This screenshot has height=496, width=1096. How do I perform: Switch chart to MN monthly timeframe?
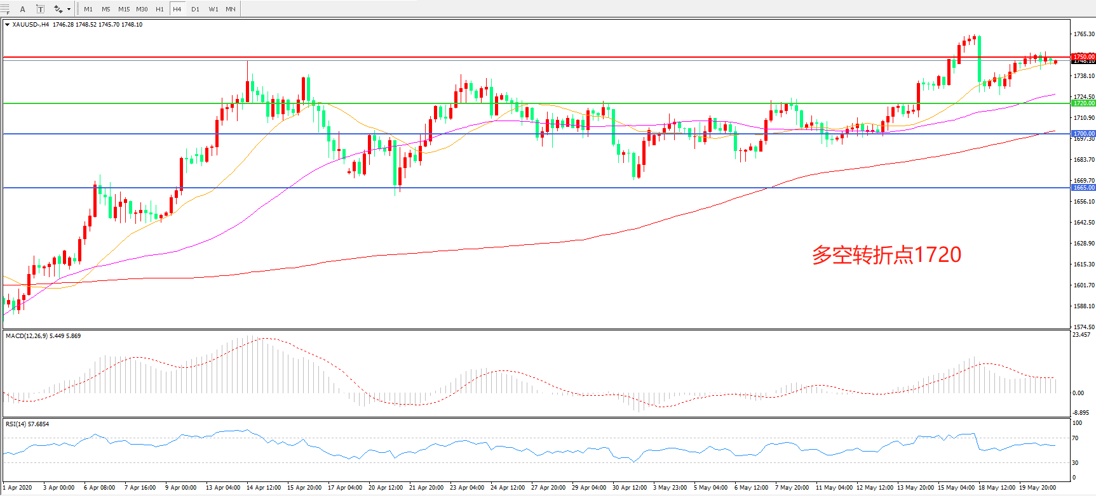(231, 9)
